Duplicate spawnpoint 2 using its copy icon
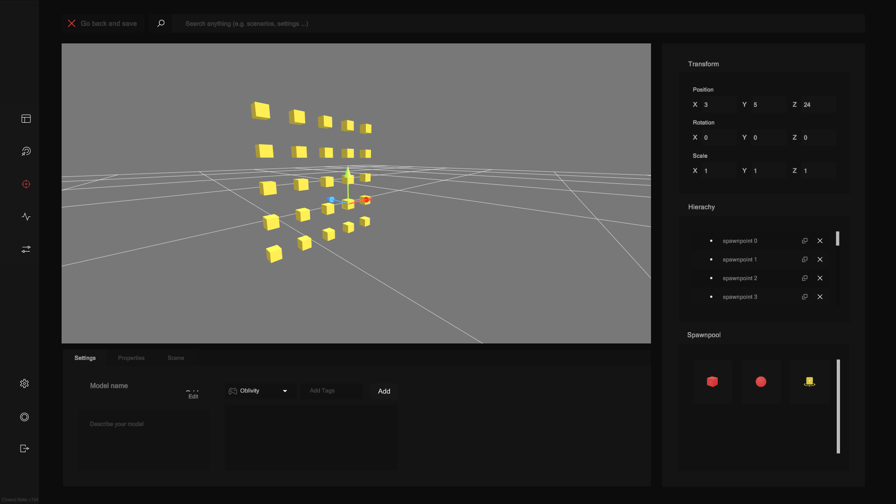Screen dimensions: 896x504 click(805, 278)
